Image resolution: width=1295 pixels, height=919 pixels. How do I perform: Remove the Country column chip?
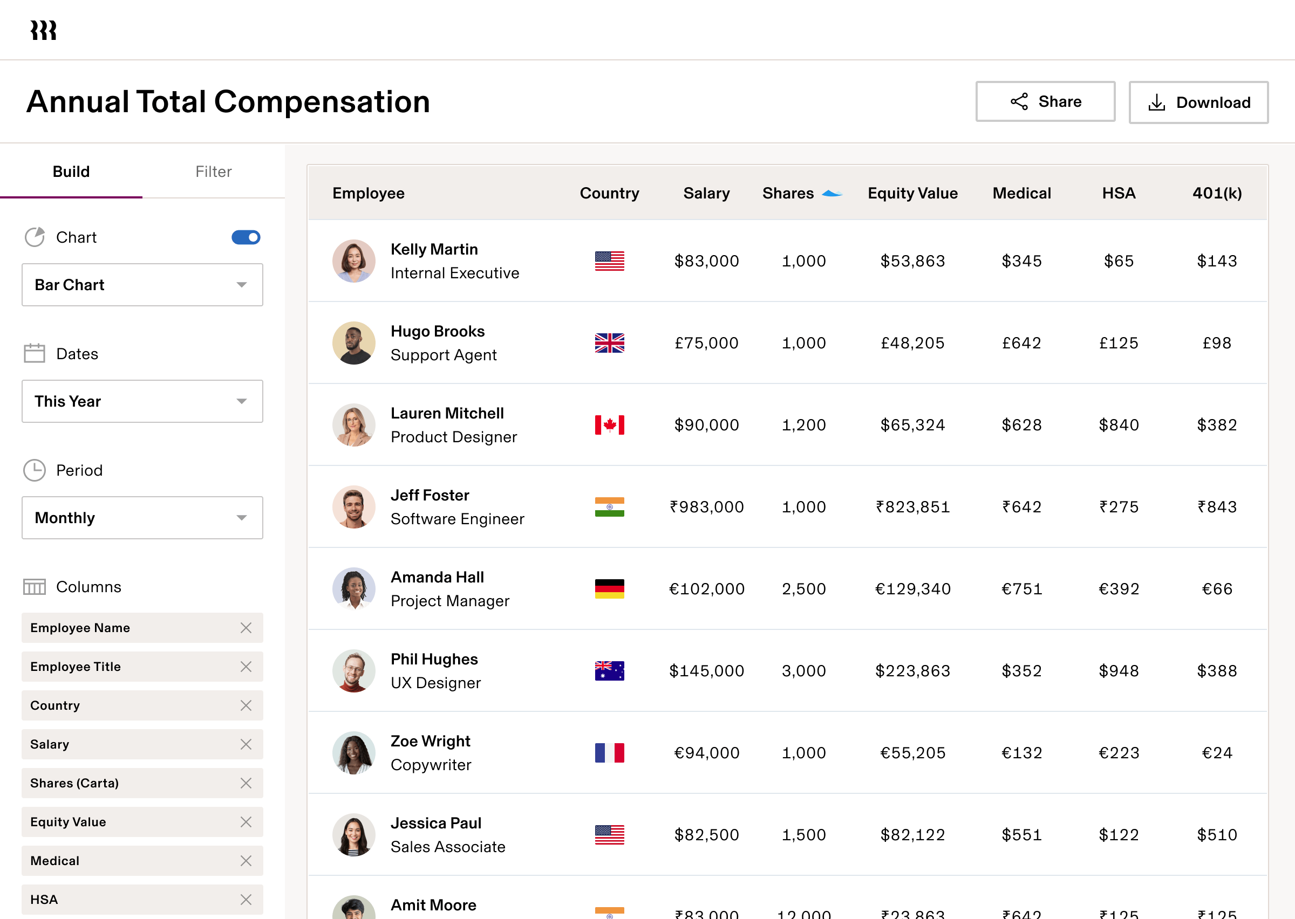coord(247,705)
